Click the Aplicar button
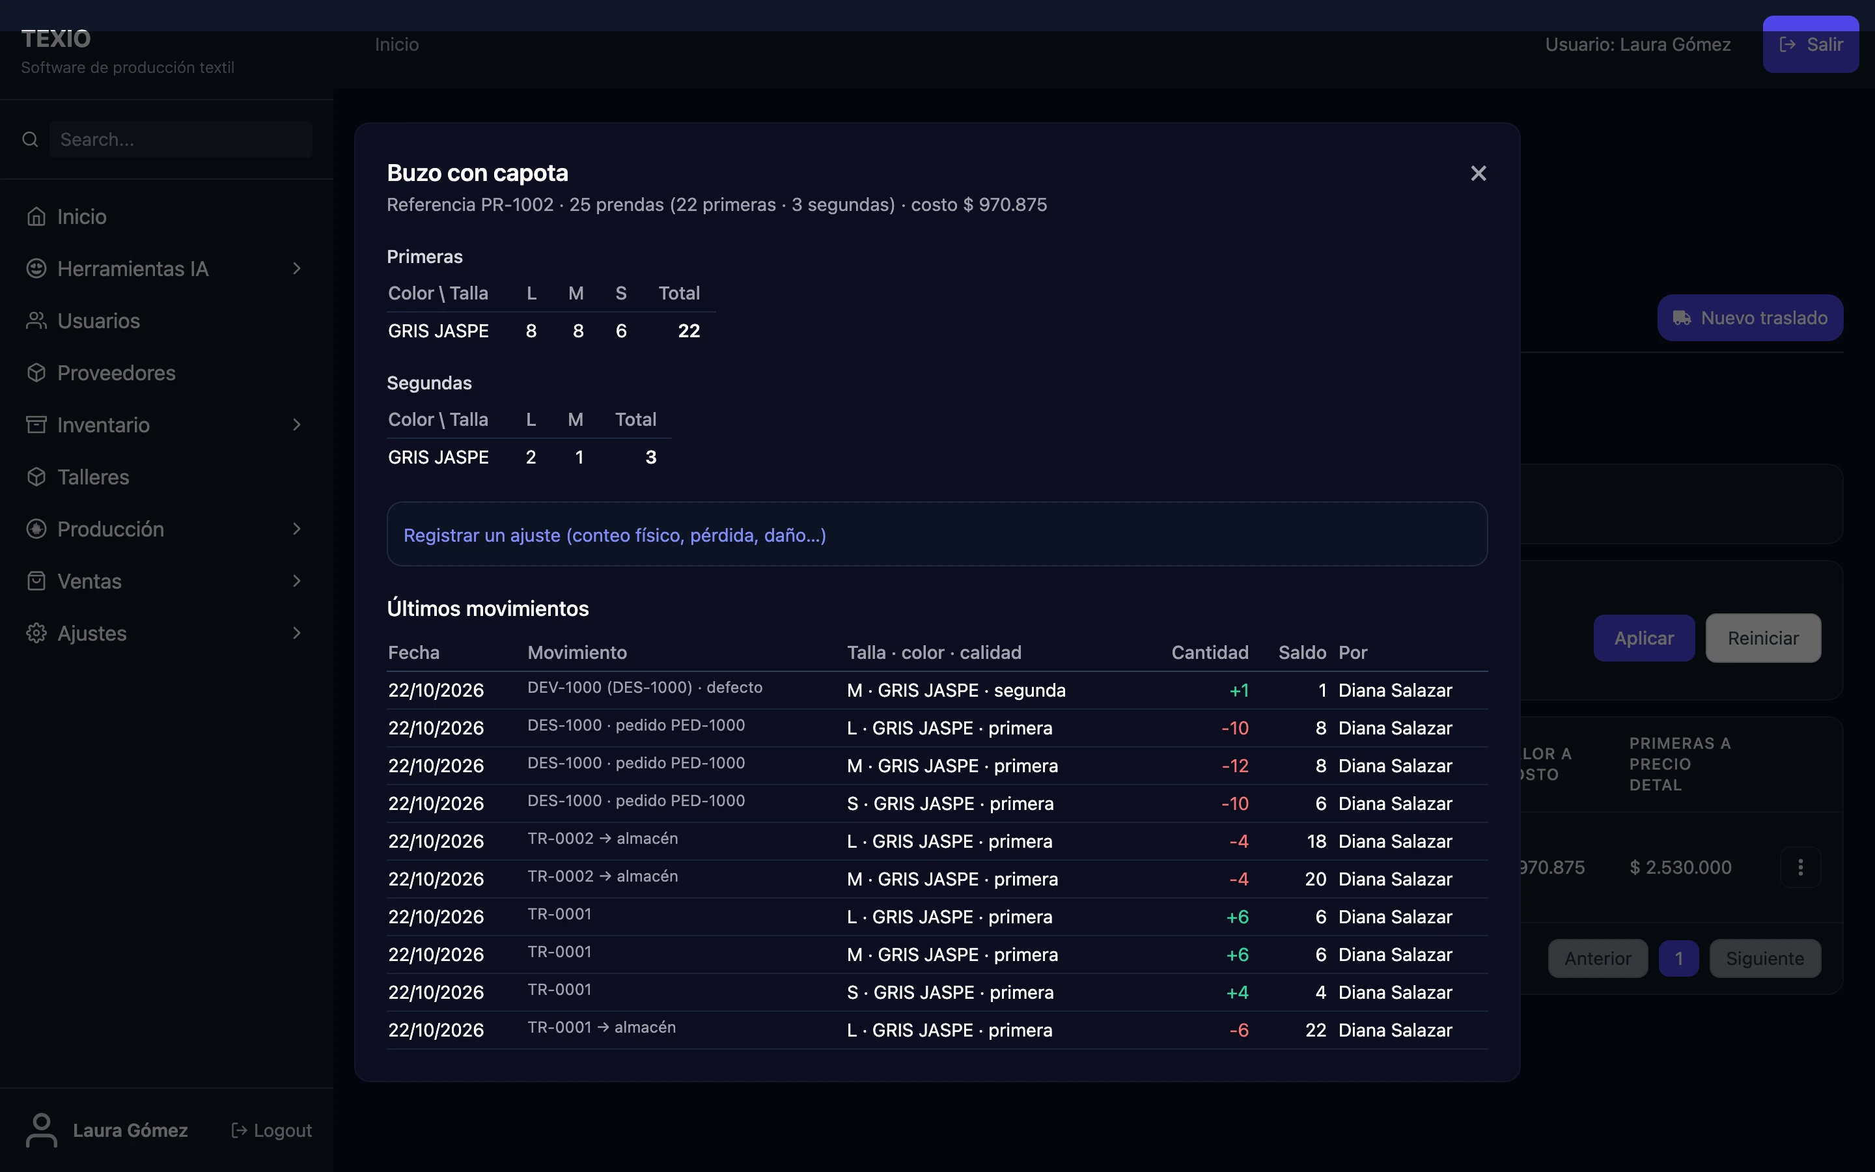The height and width of the screenshot is (1172, 1875). pyautogui.click(x=1643, y=638)
